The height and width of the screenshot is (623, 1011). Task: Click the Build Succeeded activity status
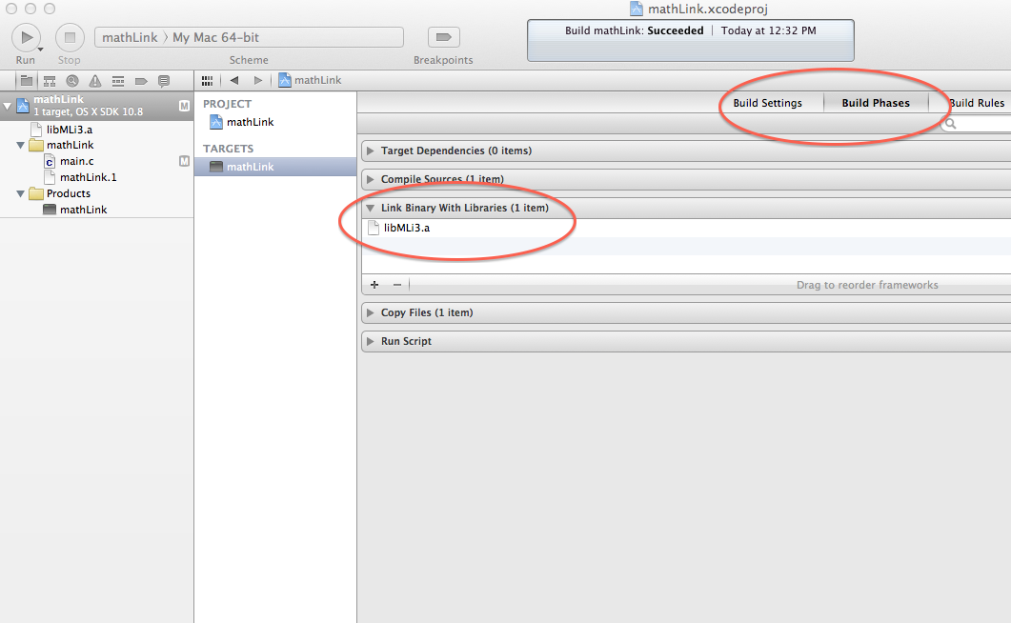[691, 40]
